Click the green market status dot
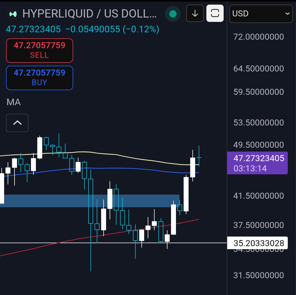Viewport: 296px width, 295px height. pyautogui.click(x=173, y=14)
